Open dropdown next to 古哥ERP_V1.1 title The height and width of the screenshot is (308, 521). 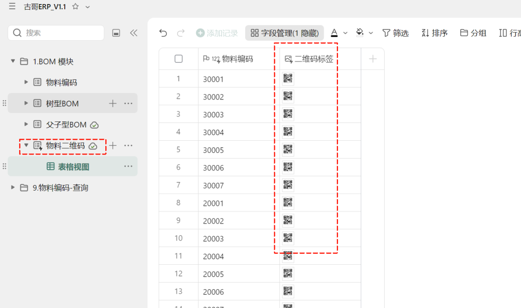pos(88,7)
